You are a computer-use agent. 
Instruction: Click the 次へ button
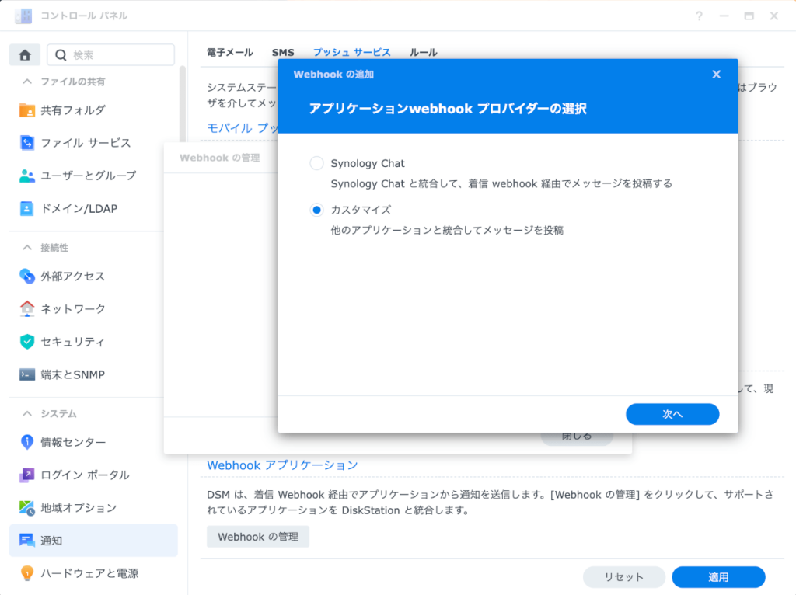[x=672, y=415]
